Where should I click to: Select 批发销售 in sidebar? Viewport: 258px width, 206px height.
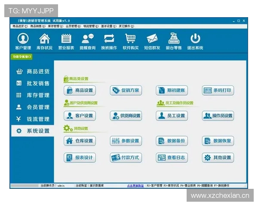[33, 83]
